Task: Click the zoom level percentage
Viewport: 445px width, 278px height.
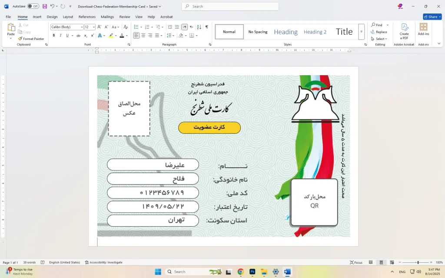Action: click(439, 262)
